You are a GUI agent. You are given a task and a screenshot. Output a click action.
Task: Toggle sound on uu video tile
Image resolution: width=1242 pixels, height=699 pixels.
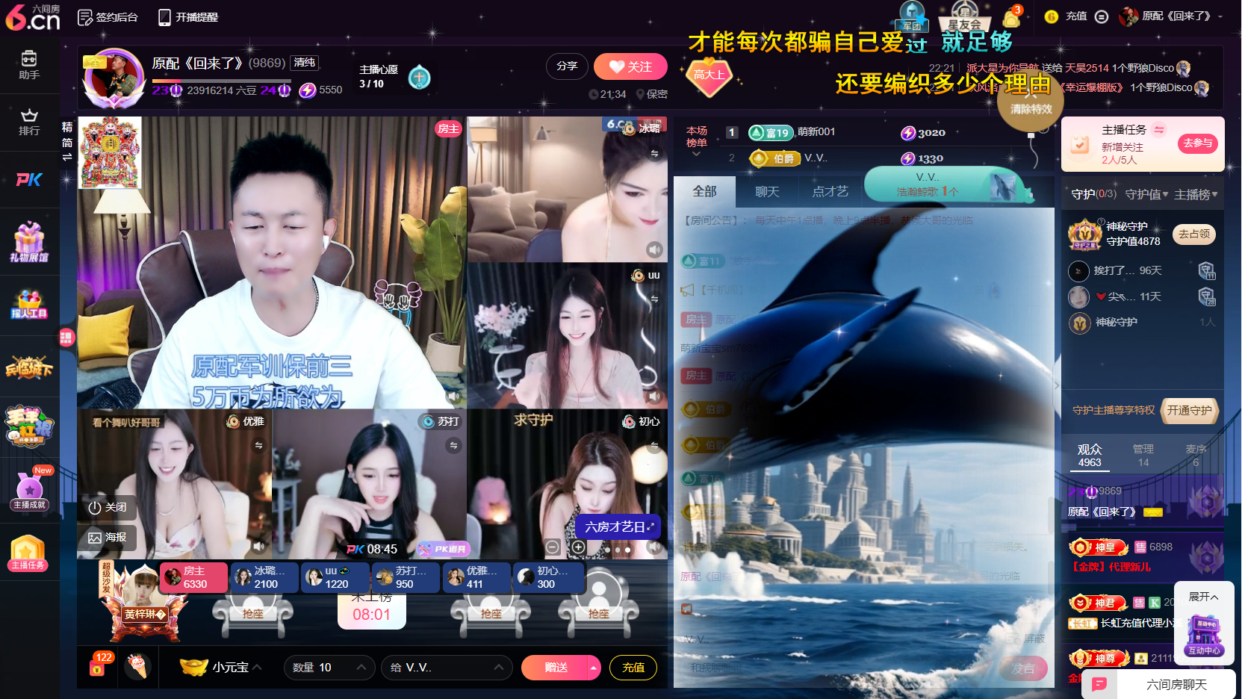pos(654,397)
